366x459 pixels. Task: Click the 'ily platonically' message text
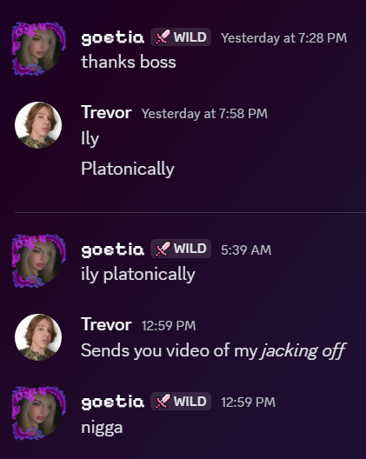pyautogui.click(x=138, y=275)
